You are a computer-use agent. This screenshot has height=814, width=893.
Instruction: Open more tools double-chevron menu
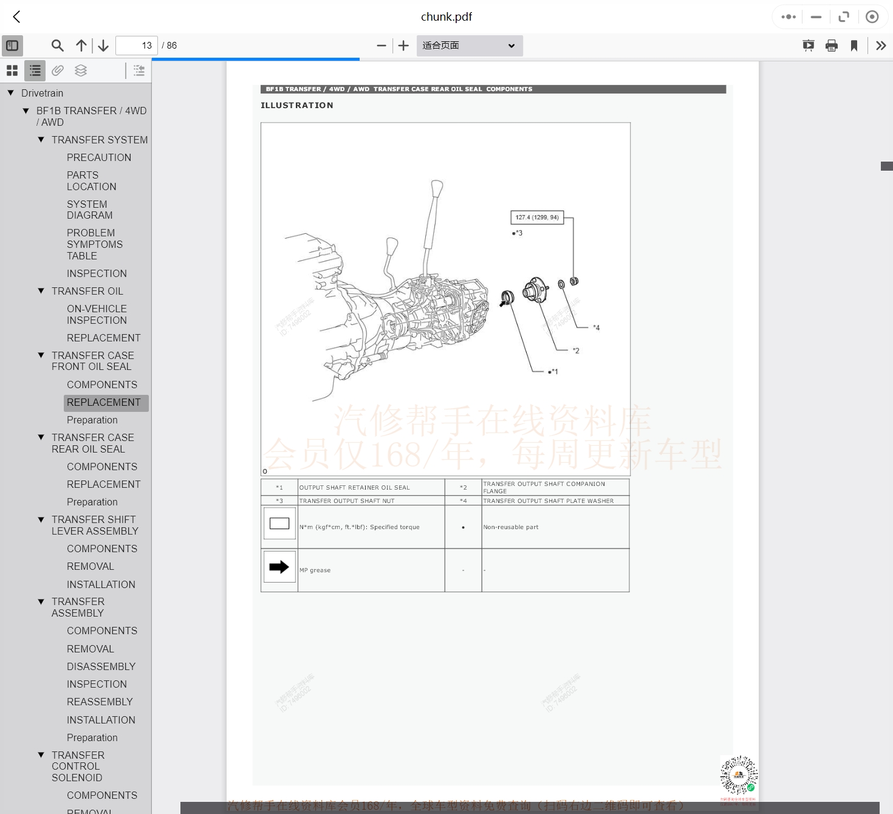point(881,46)
